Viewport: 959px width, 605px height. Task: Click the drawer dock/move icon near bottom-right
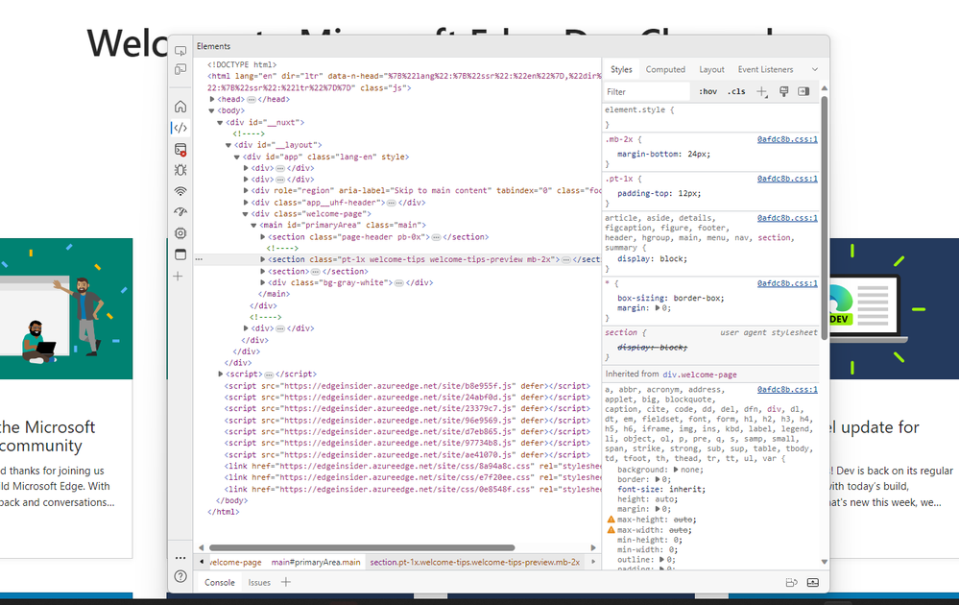click(791, 582)
